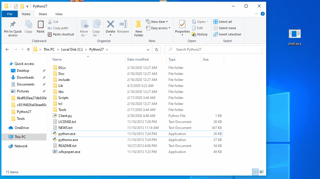320x179 pixels.
Task: Click the Search Python27 field
Action: [213, 49]
